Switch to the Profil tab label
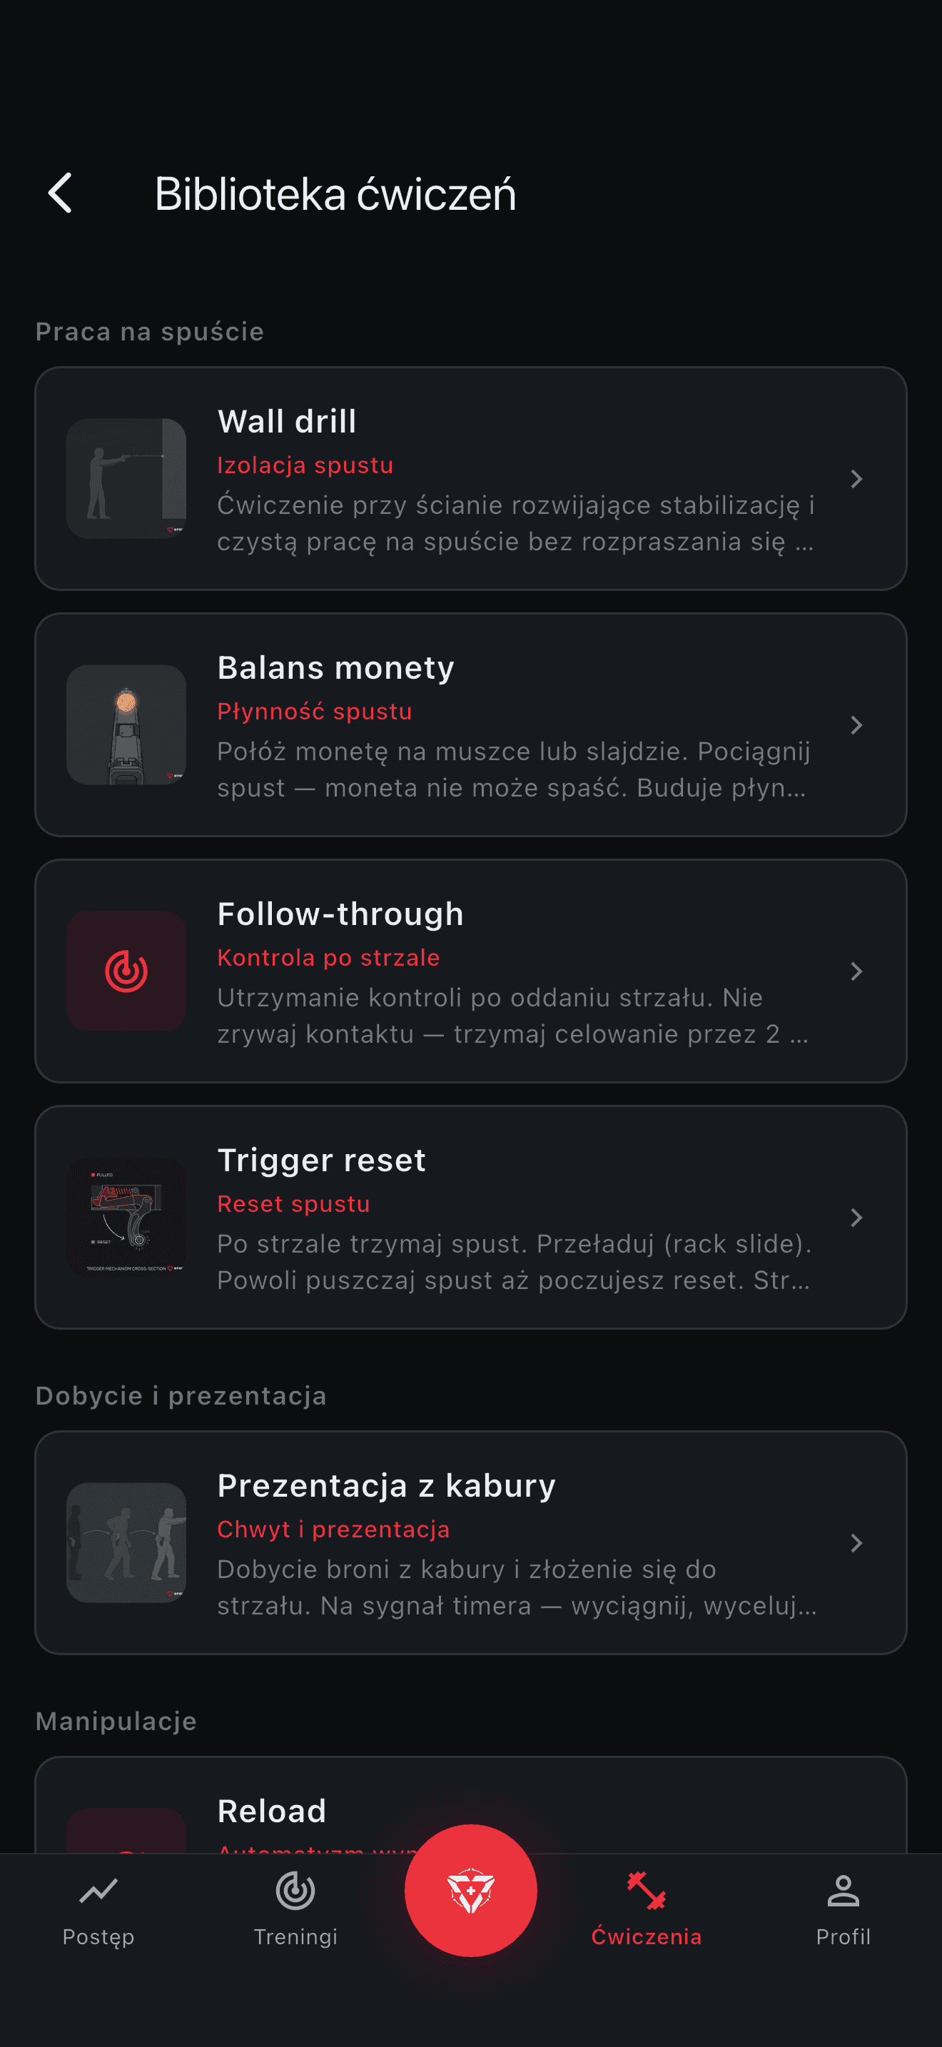The height and width of the screenshot is (2047, 942). [843, 1936]
